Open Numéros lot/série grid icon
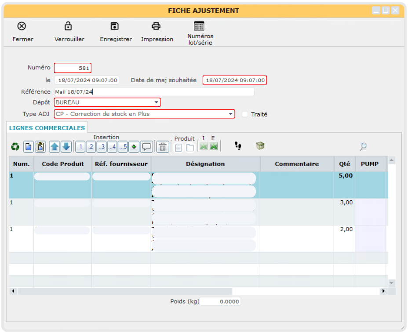 (199, 26)
